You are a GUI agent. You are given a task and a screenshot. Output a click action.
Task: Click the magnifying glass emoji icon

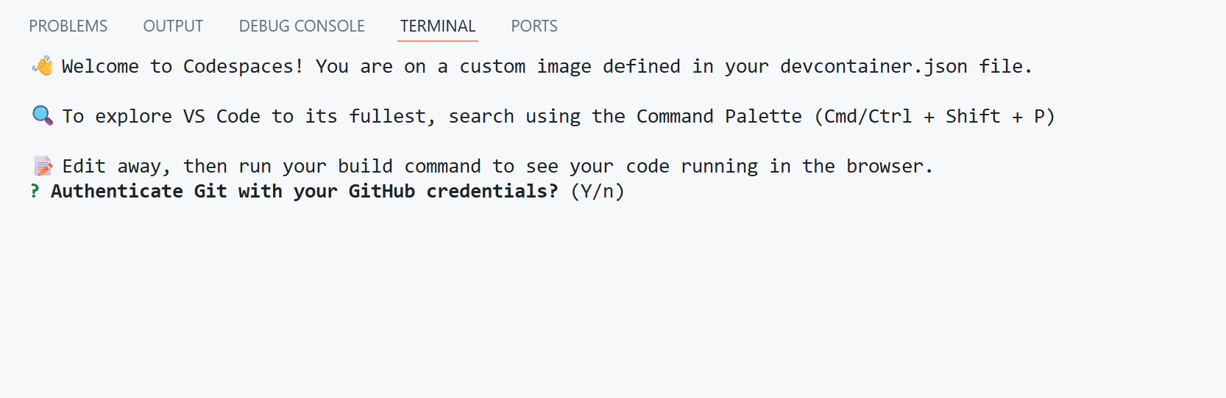pyautogui.click(x=43, y=116)
